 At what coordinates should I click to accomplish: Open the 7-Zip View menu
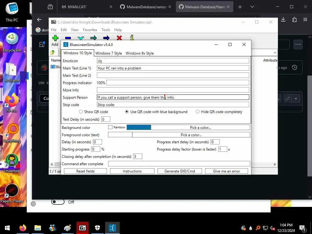(75, 30)
